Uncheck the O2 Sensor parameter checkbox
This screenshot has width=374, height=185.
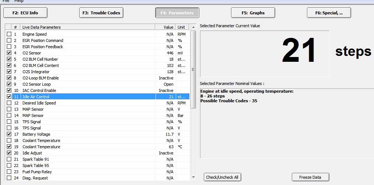click(9, 53)
